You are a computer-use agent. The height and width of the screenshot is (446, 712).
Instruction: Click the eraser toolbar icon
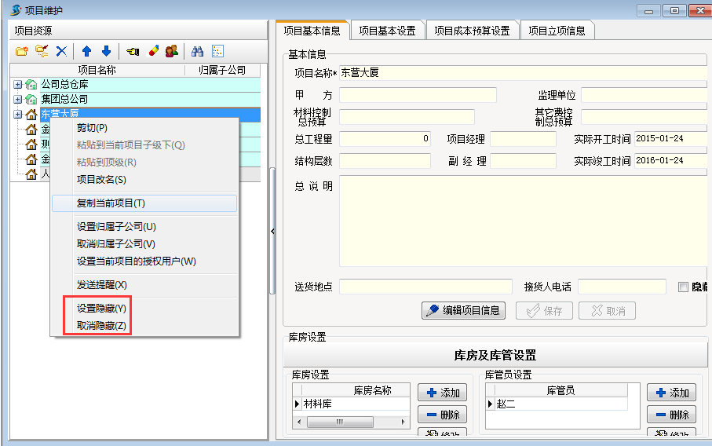[x=154, y=51]
